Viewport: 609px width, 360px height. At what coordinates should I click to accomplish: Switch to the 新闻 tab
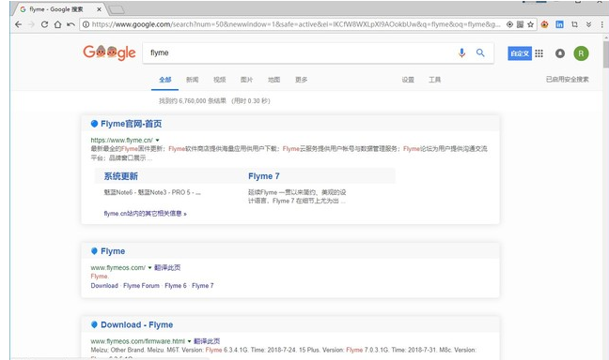pos(193,80)
